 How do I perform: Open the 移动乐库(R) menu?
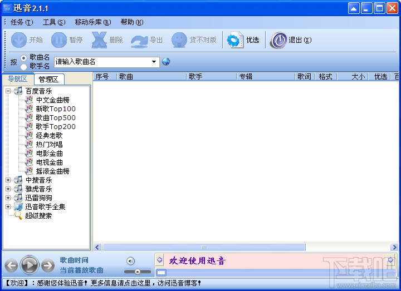(93, 22)
